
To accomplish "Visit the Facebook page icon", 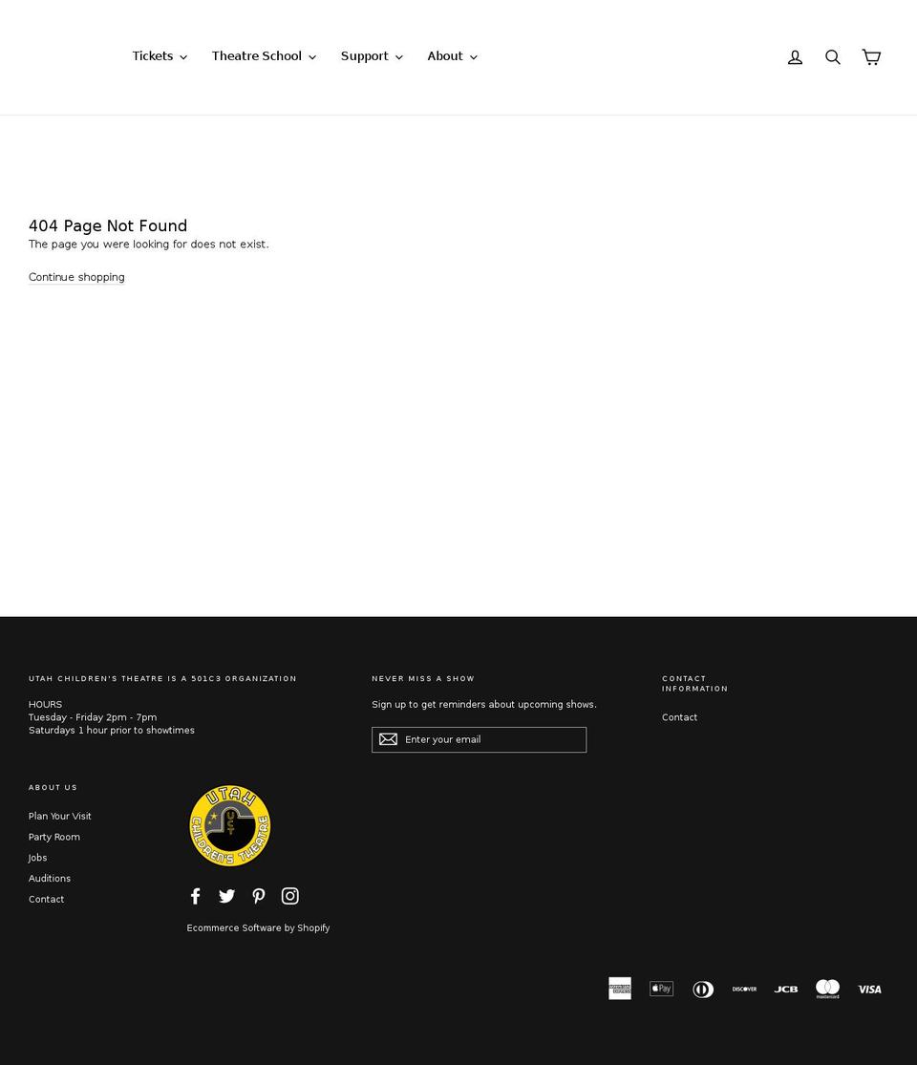I will point(196,896).
